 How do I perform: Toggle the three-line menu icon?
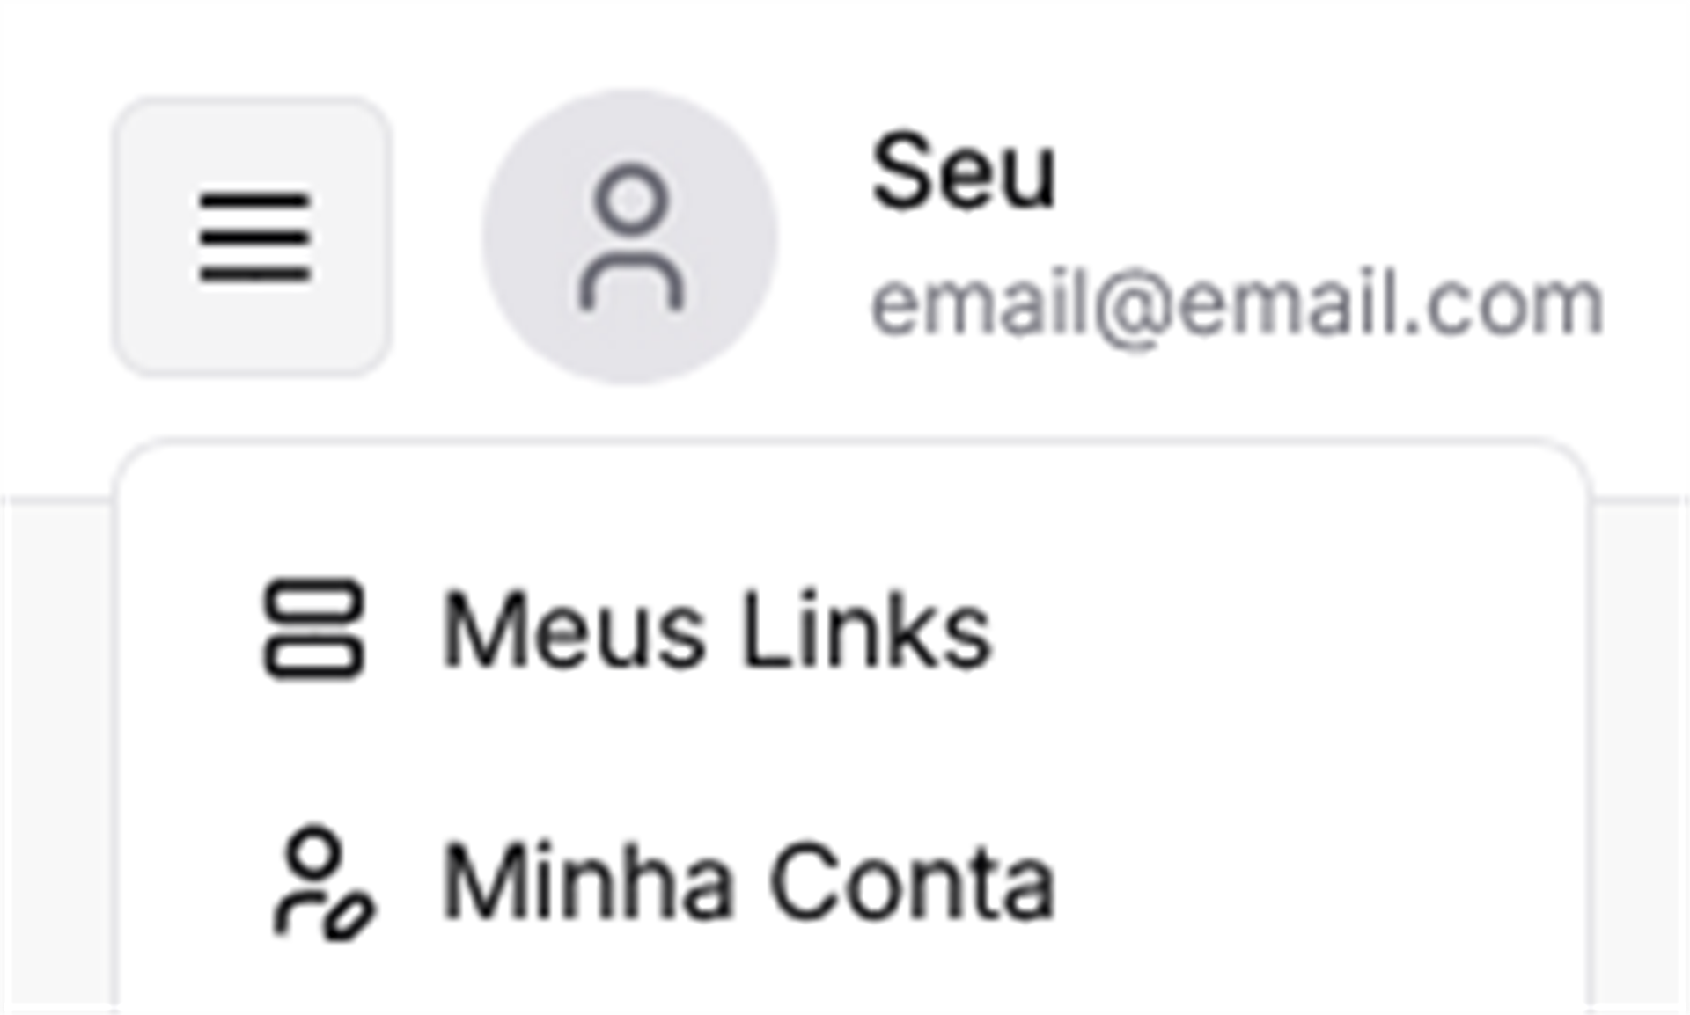point(253,237)
